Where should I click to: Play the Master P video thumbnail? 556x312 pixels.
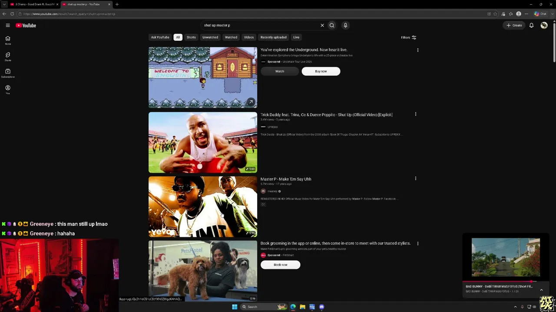[x=203, y=207]
